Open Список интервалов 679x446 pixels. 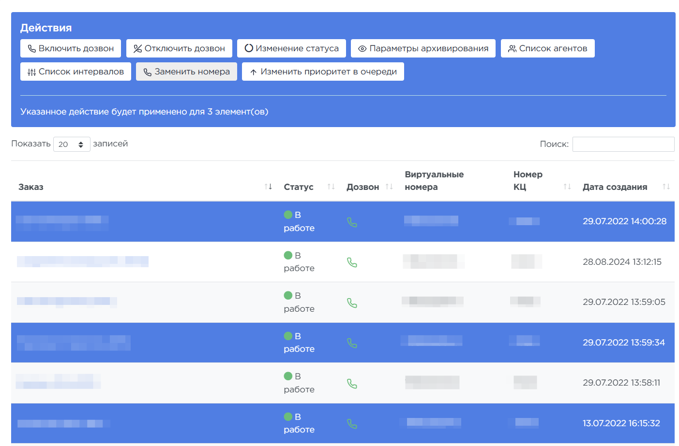click(x=75, y=72)
